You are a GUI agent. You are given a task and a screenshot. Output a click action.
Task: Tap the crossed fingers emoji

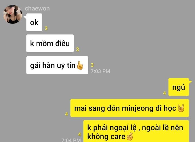[x=130, y=137]
